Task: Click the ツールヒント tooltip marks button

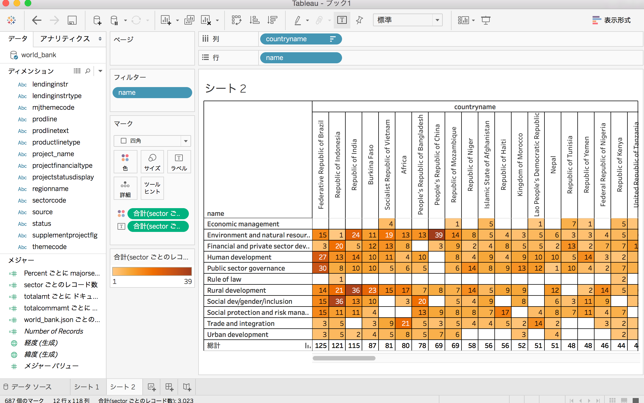Action: pos(152,189)
